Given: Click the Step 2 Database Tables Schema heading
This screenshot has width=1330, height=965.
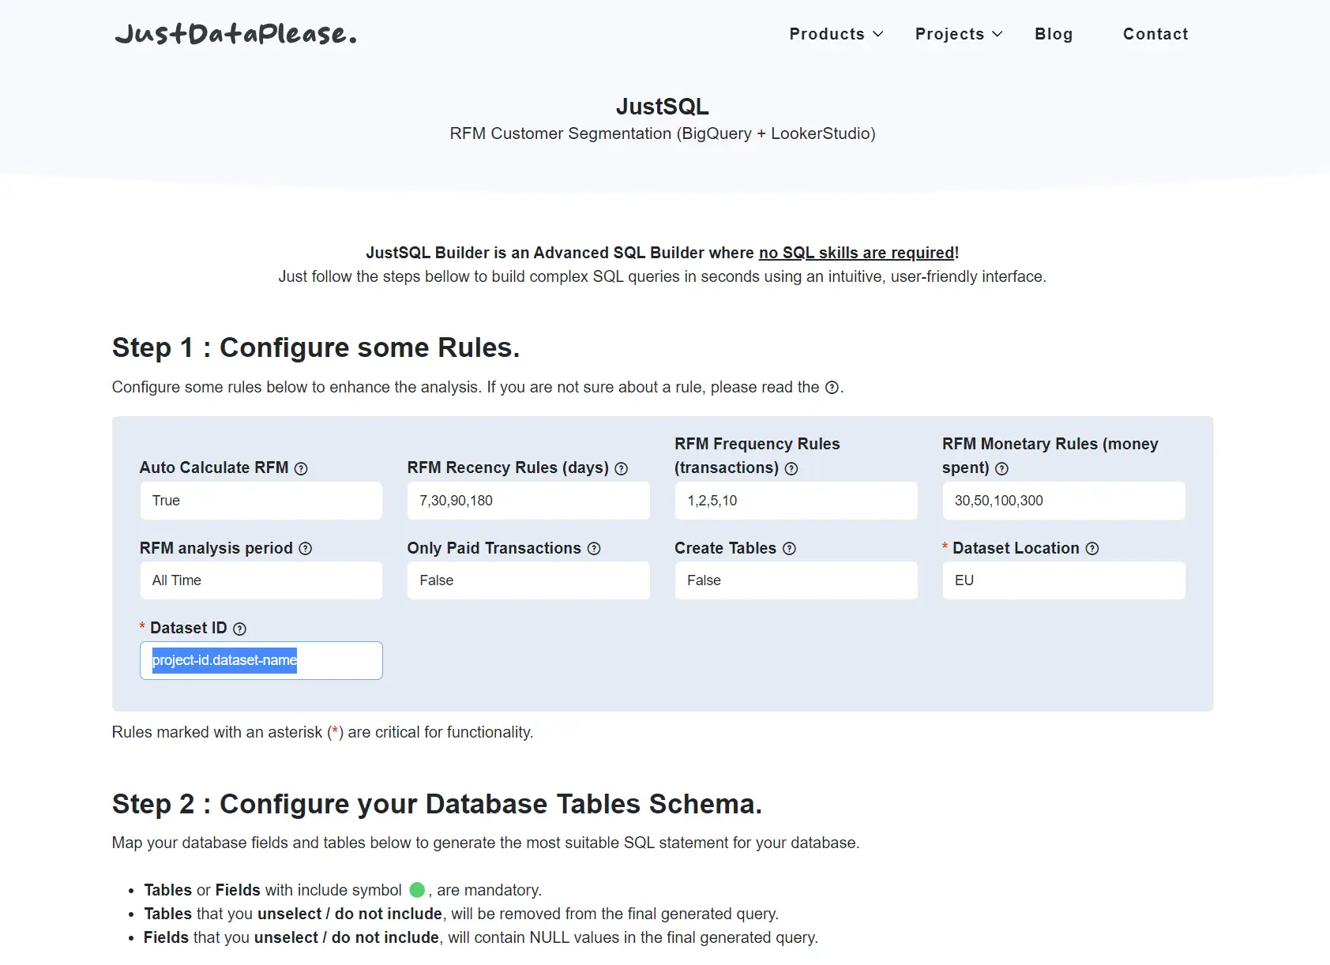Looking at the screenshot, I should [x=438, y=804].
